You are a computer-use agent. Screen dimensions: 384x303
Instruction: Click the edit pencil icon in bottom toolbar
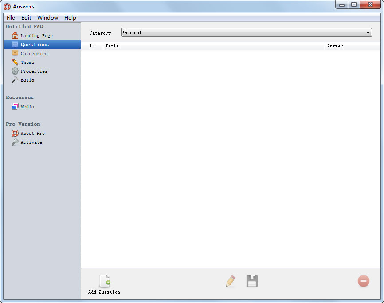click(x=231, y=281)
